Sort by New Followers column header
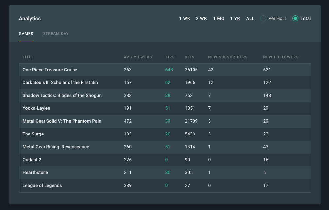Viewport: 329px width, 210px height. click(281, 57)
